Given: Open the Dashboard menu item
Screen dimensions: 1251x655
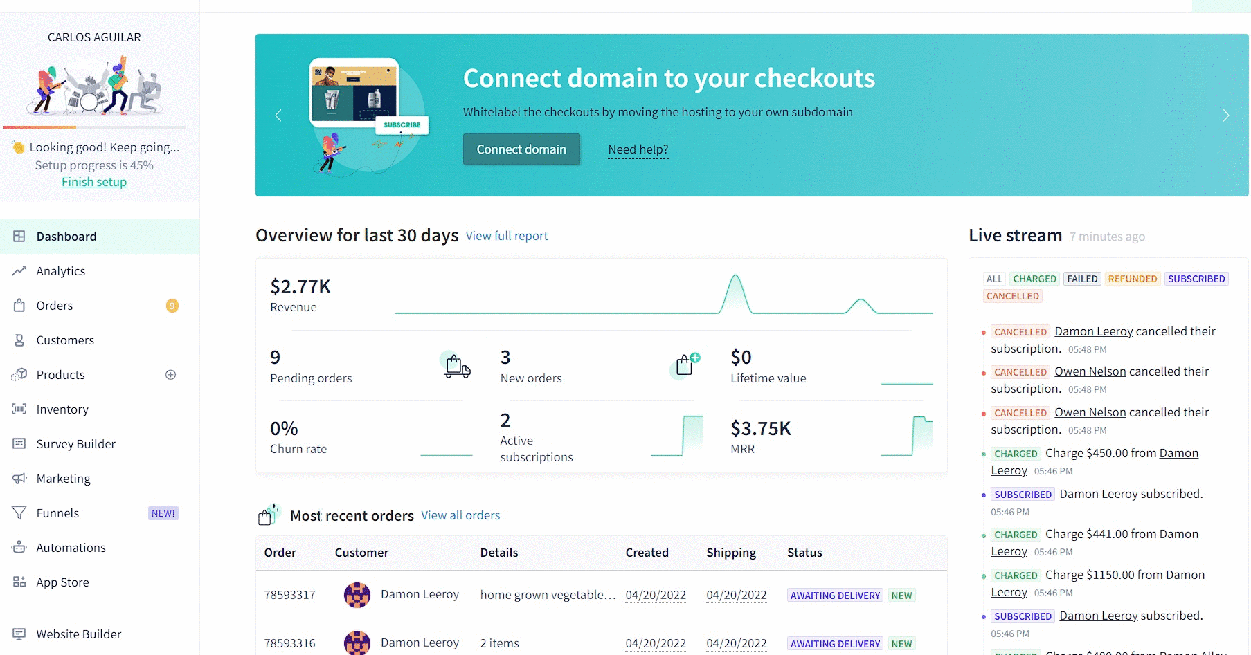Looking at the screenshot, I should coord(100,237).
